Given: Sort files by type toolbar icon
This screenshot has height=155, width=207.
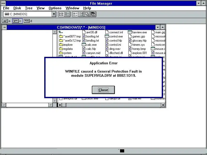Looking at the screenshot, I should 81,14.
